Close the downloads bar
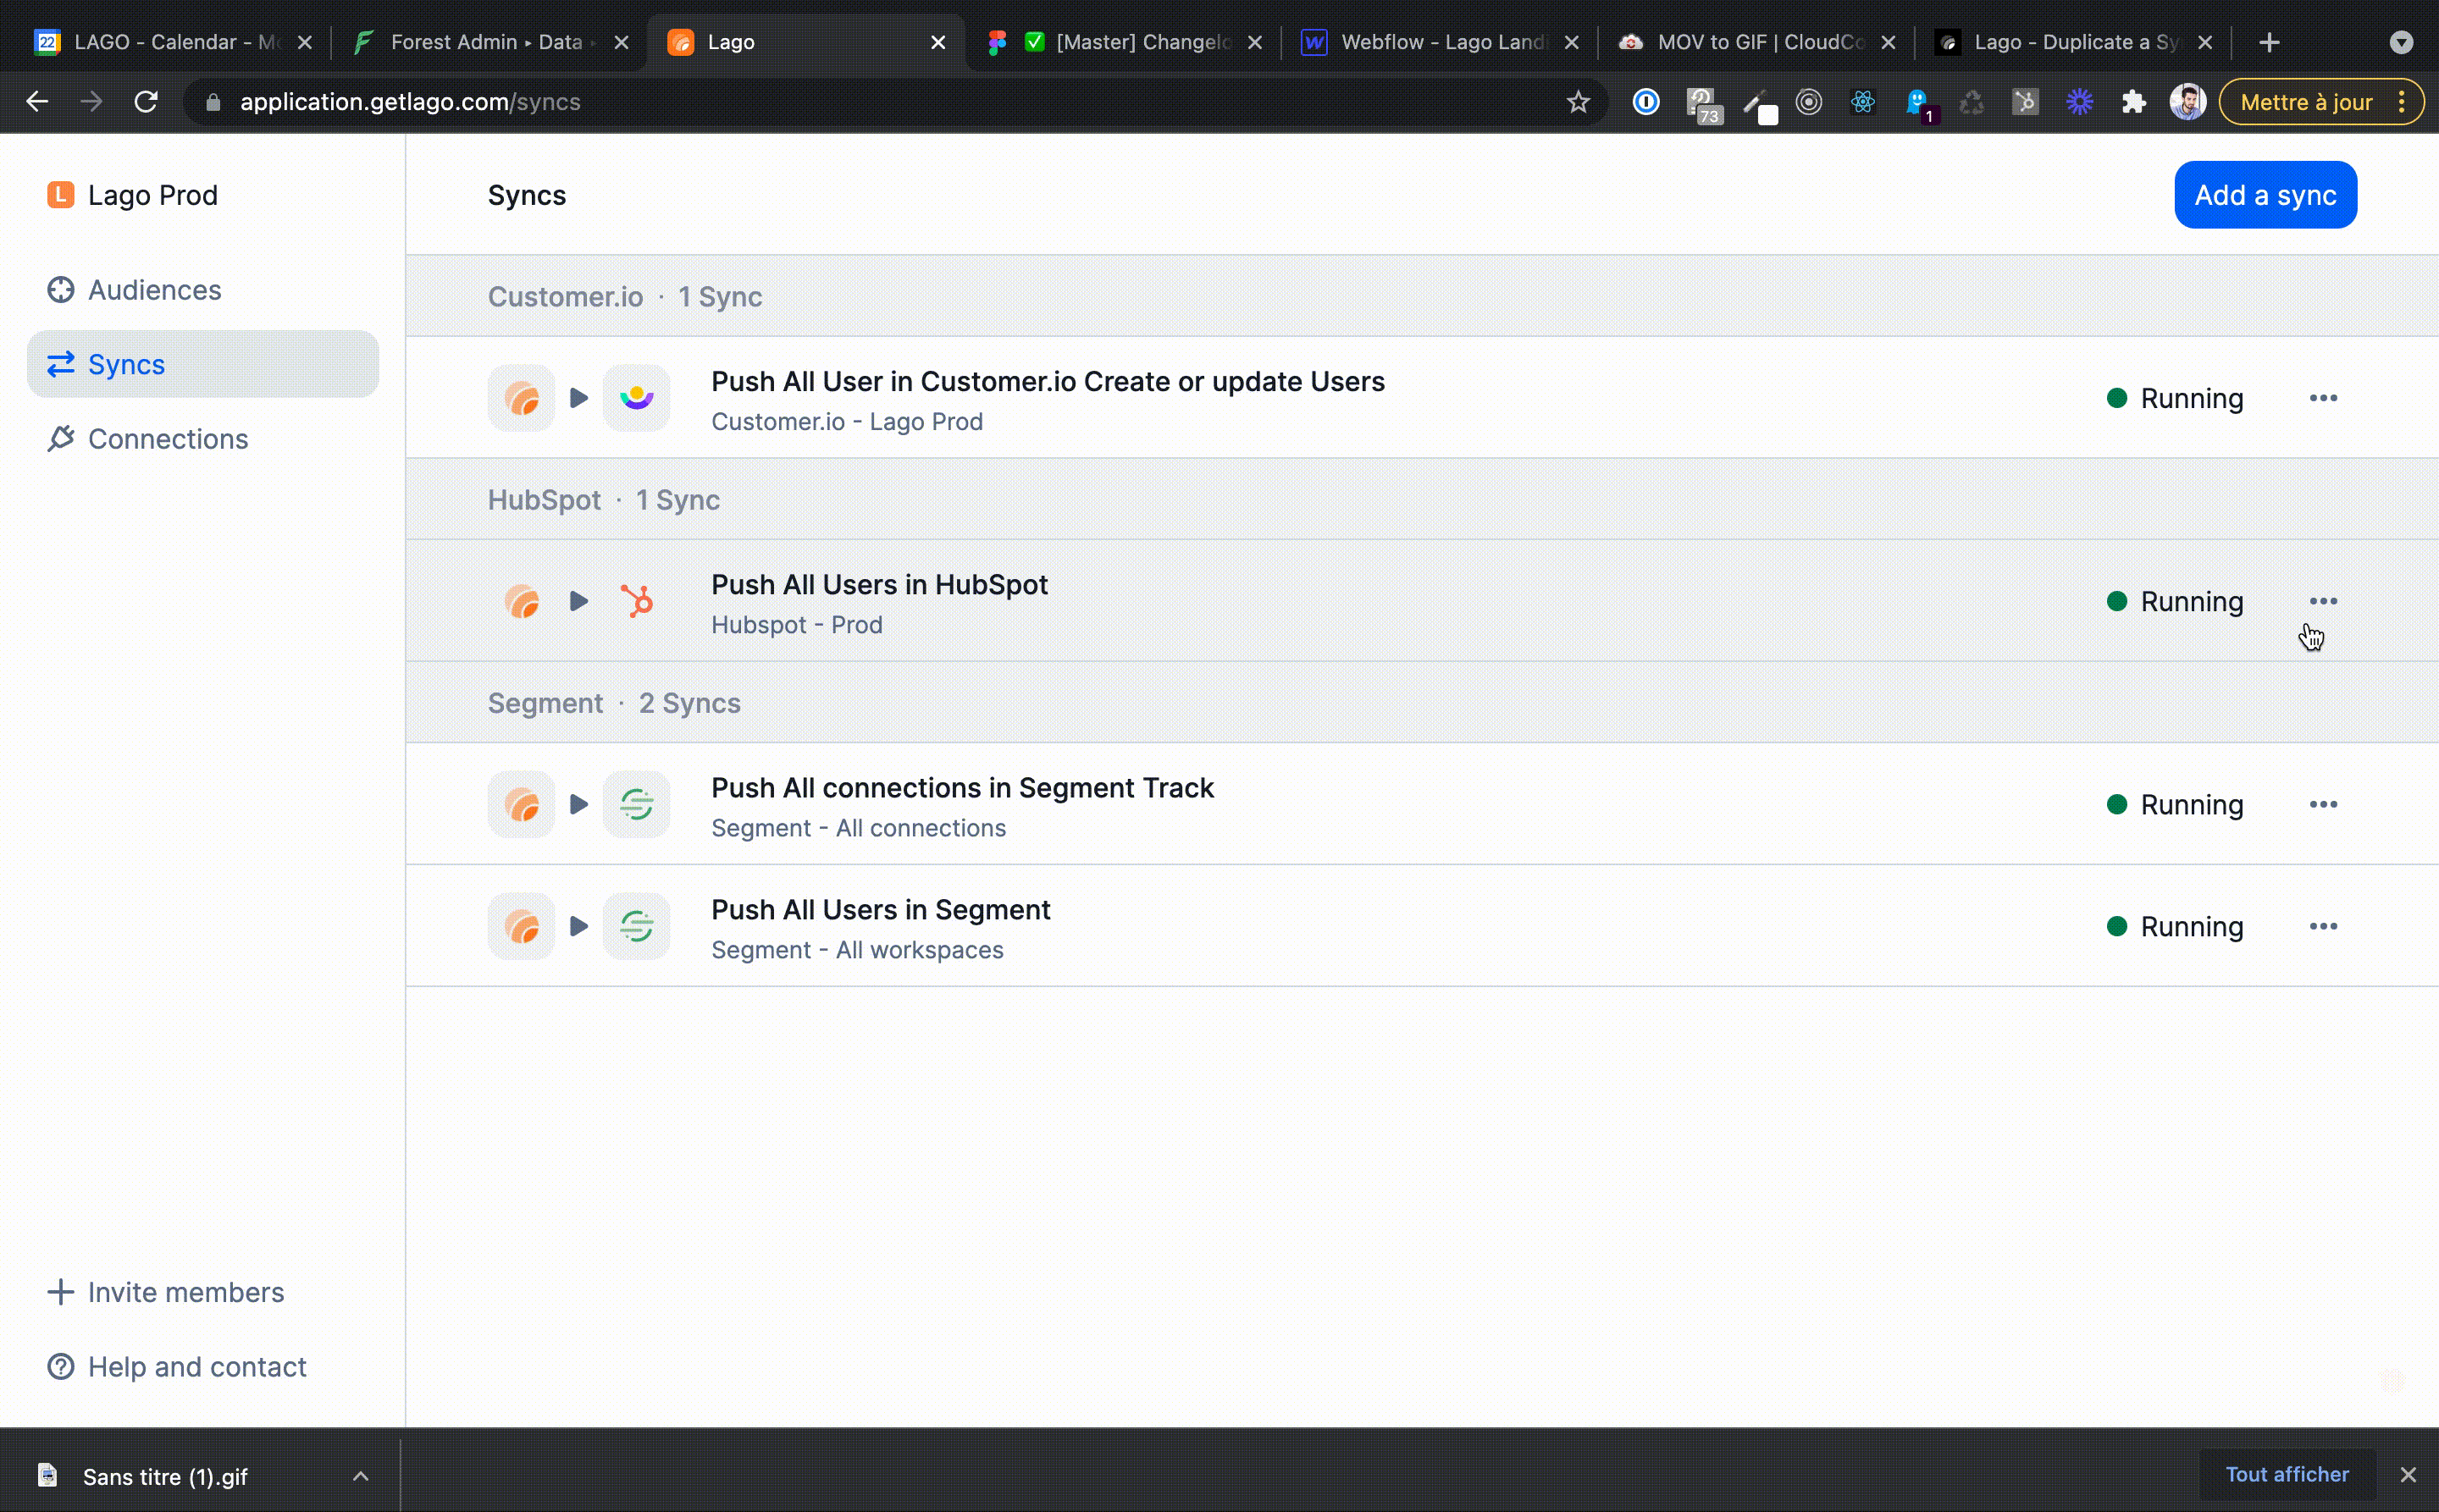The image size is (2439, 1512). click(2408, 1475)
